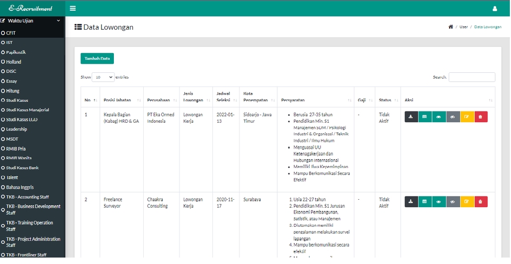
Task: Click download icon for Kepala Bagian row
Action: point(411,117)
